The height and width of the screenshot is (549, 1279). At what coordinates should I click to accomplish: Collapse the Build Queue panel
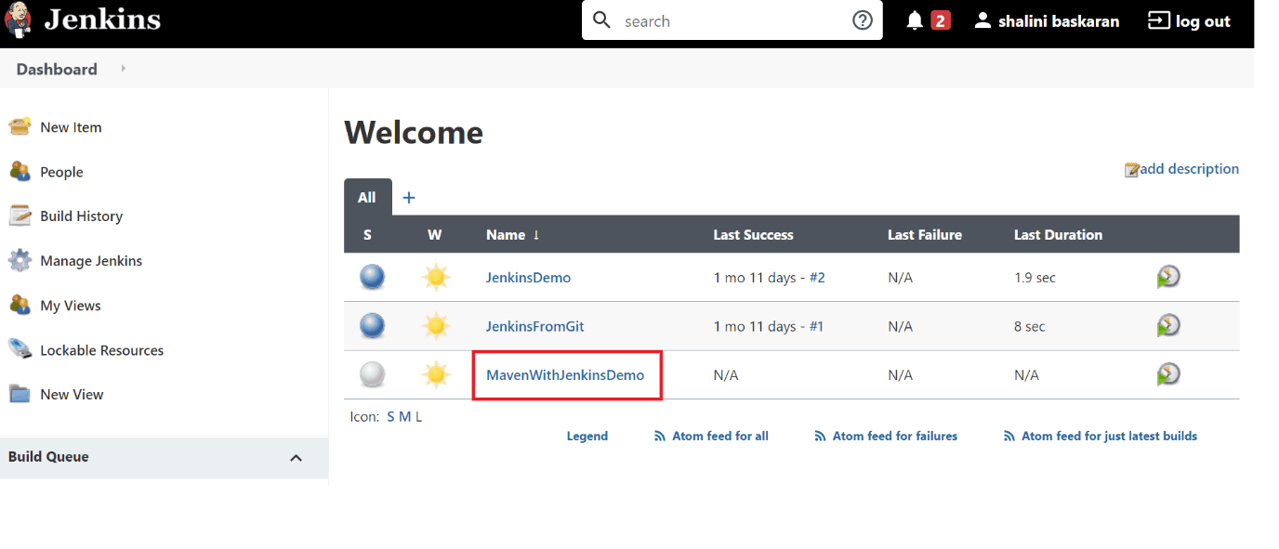click(x=296, y=457)
